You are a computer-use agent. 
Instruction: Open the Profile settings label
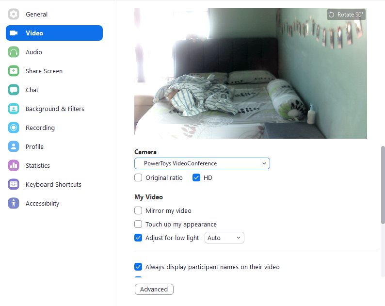click(34, 146)
